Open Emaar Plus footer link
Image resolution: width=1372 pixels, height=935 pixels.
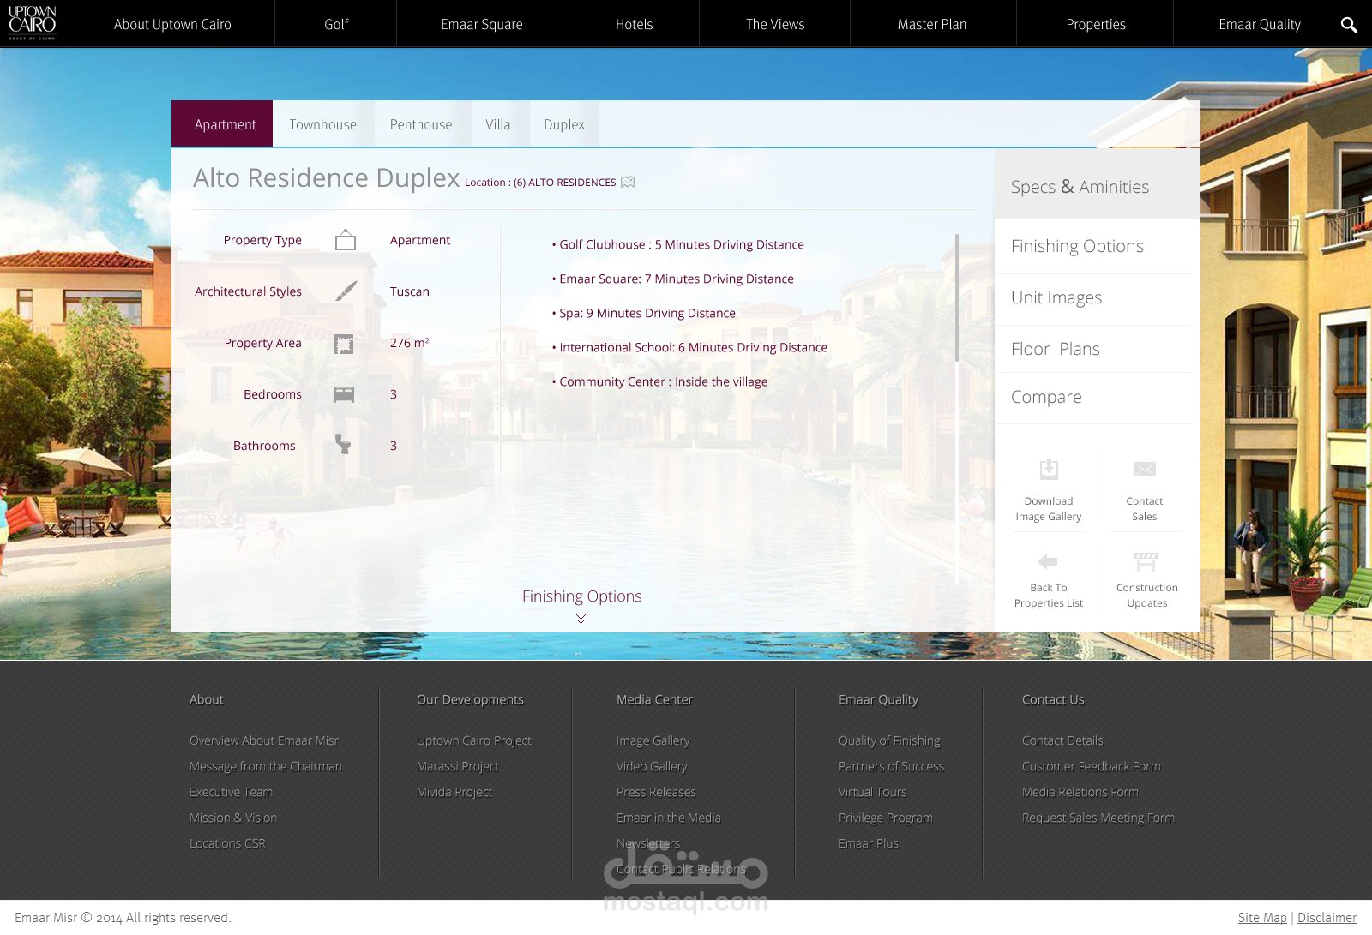[869, 843]
